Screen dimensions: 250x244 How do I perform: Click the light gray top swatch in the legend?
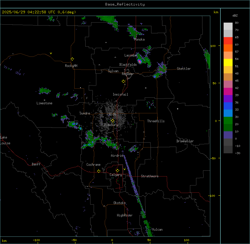228,26
